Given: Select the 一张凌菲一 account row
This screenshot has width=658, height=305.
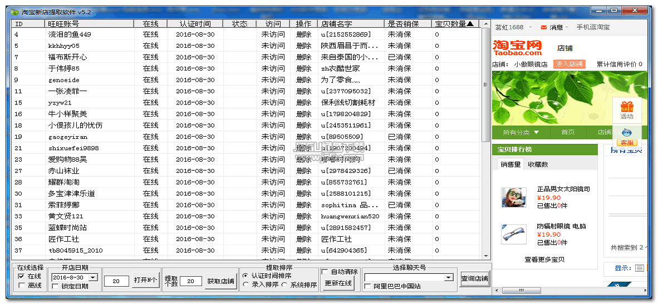Looking at the screenshot, I should [246, 91].
